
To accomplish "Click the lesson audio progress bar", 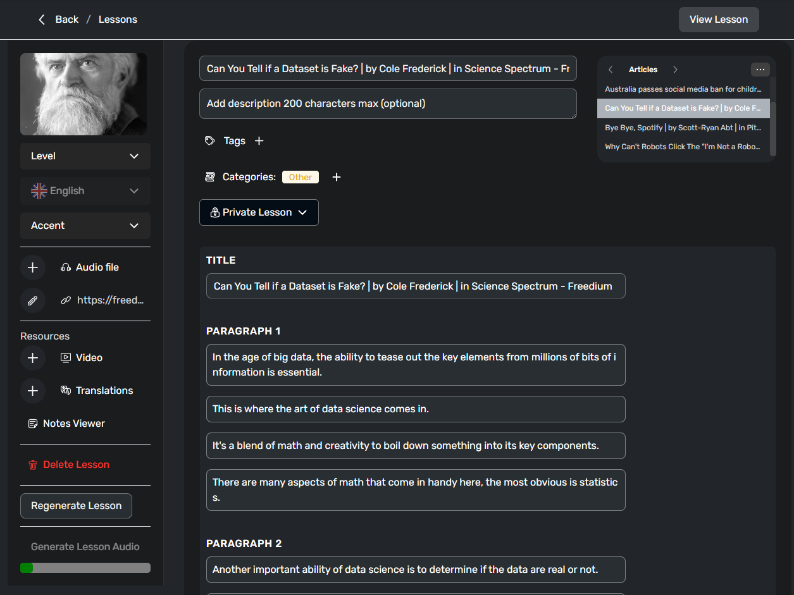I will click(85, 568).
